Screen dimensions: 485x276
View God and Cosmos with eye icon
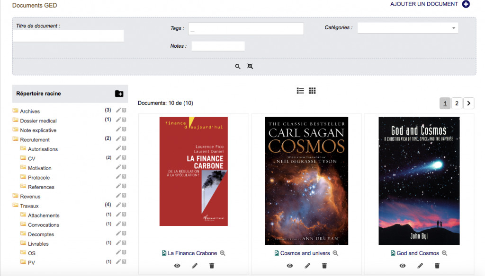pyautogui.click(x=403, y=266)
